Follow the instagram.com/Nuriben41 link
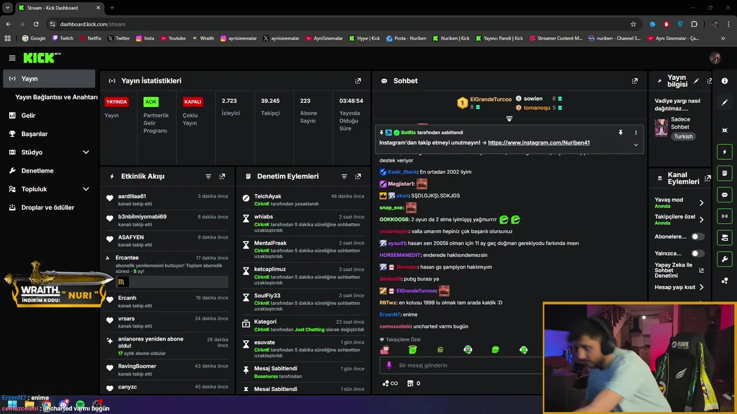 pos(538,143)
